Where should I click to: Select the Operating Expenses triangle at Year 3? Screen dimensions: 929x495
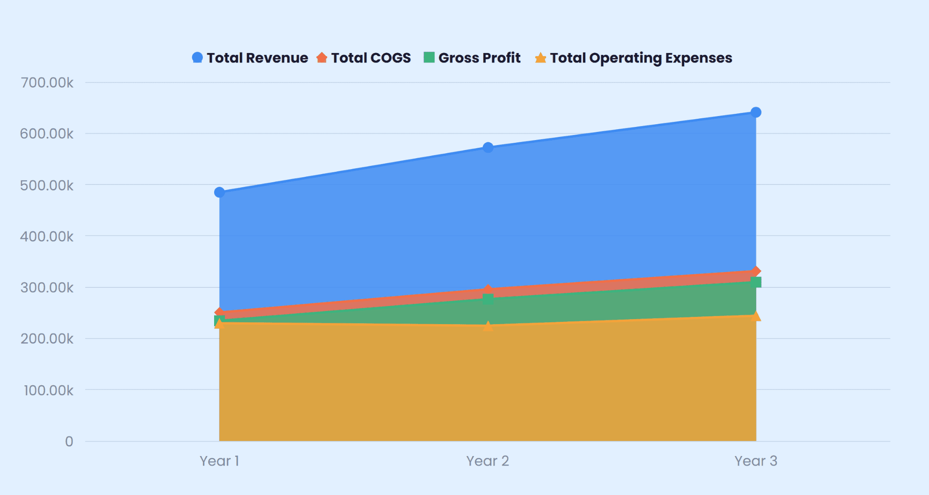tap(756, 315)
